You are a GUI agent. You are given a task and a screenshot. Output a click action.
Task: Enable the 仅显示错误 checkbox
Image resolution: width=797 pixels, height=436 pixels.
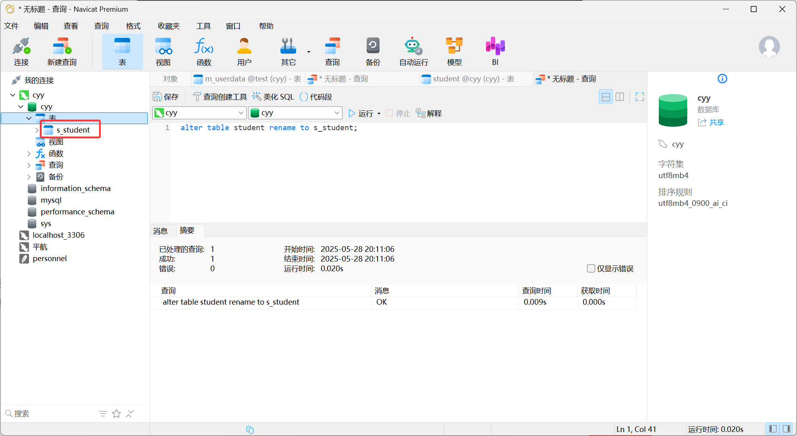click(591, 268)
